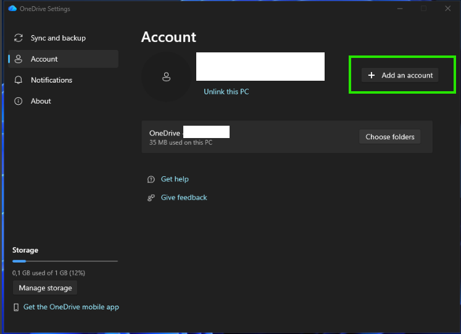Open Choose folders dialog
The width and height of the screenshot is (461, 334).
pyautogui.click(x=390, y=137)
